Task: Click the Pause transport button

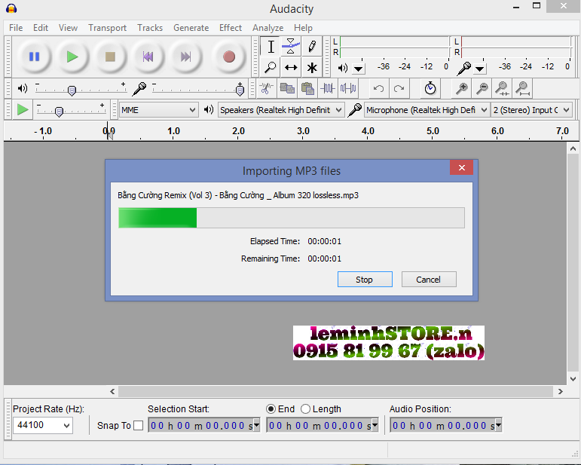Action: [x=34, y=57]
